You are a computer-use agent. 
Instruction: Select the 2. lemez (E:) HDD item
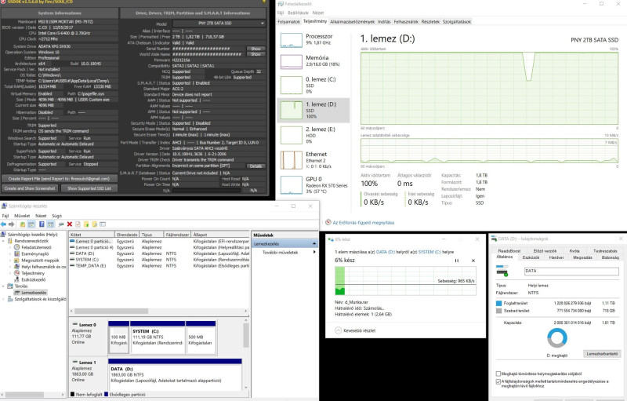click(x=313, y=135)
